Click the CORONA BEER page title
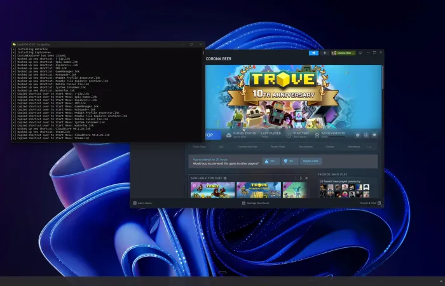Screen dimensions: 445x286 coord(218,58)
